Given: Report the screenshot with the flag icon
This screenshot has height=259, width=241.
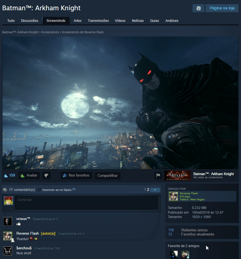Looking at the screenshot, I should 158,175.
